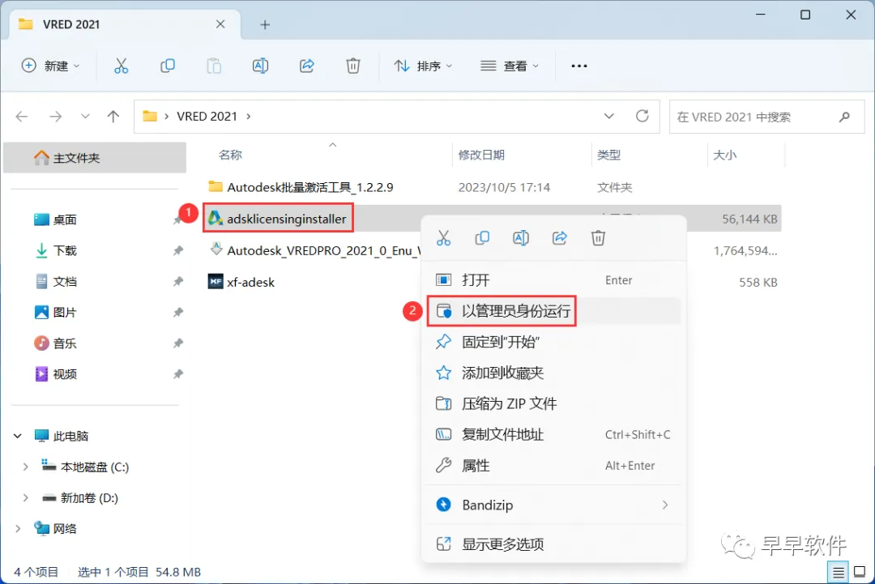875x584 pixels.
Task: Click the Rename icon in the toolbar
Action: (260, 66)
